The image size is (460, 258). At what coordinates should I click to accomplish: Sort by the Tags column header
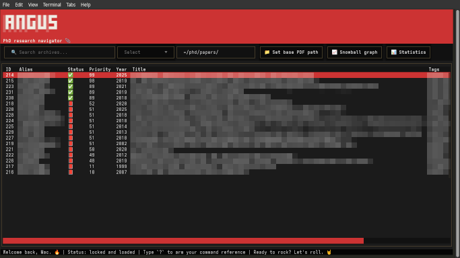pyautogui.click(x=434, y=69)
